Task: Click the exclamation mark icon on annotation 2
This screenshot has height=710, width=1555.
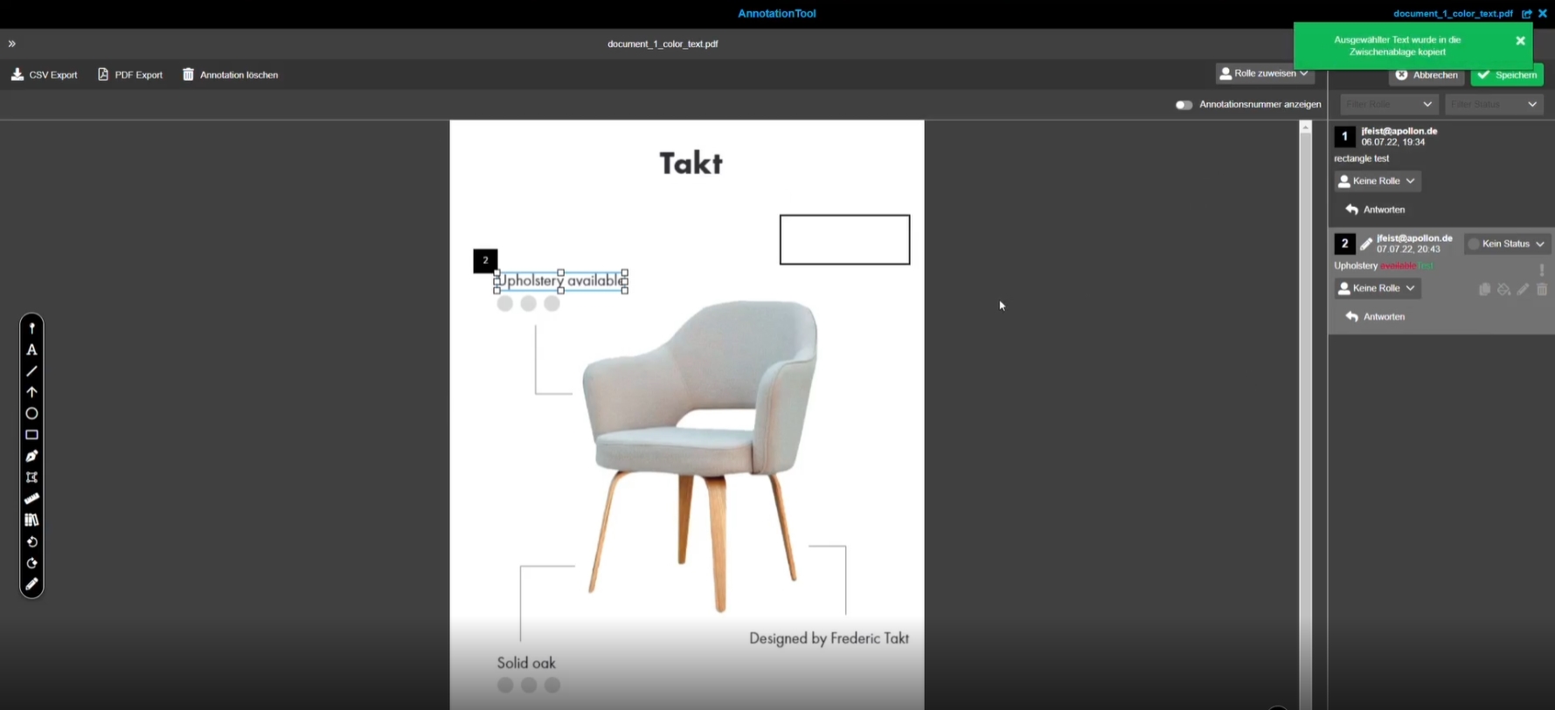Action: 1542,269
